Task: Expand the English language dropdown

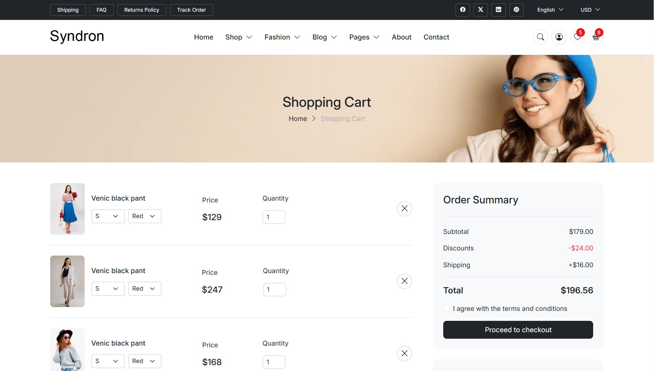Action: [x=550, y=10]
